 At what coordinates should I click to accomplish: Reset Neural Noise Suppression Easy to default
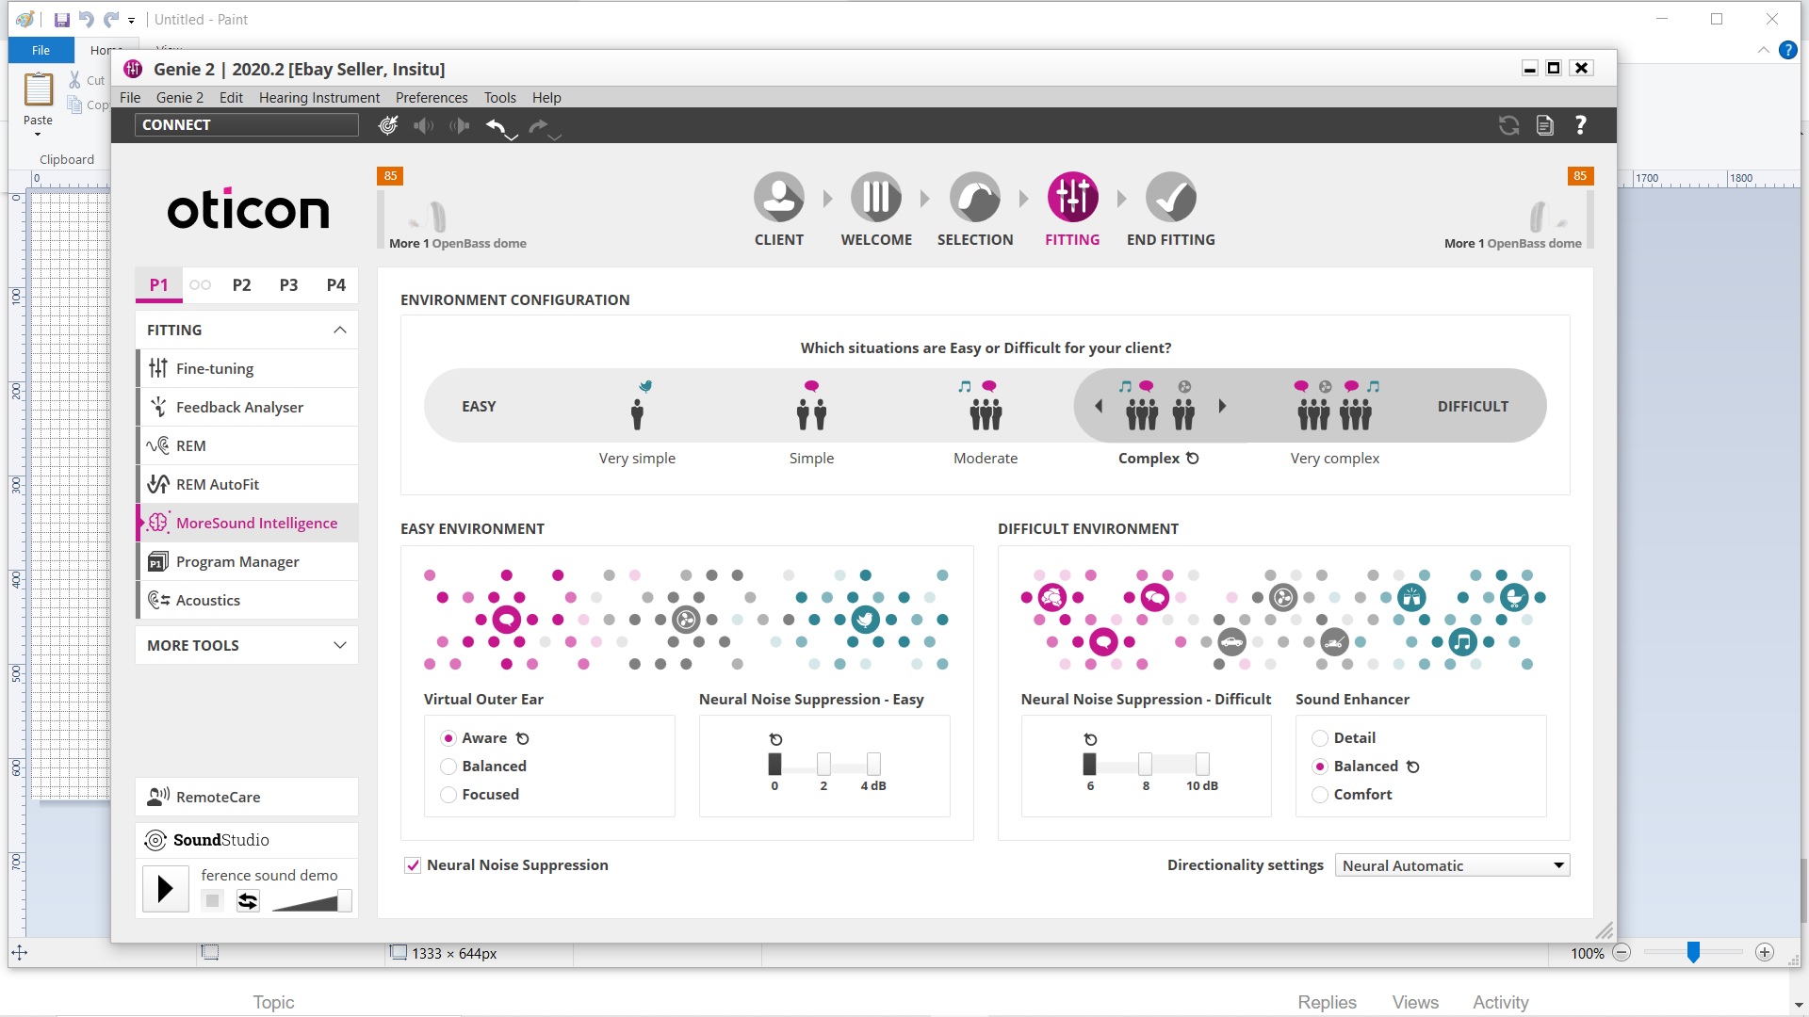coord(775,739)
